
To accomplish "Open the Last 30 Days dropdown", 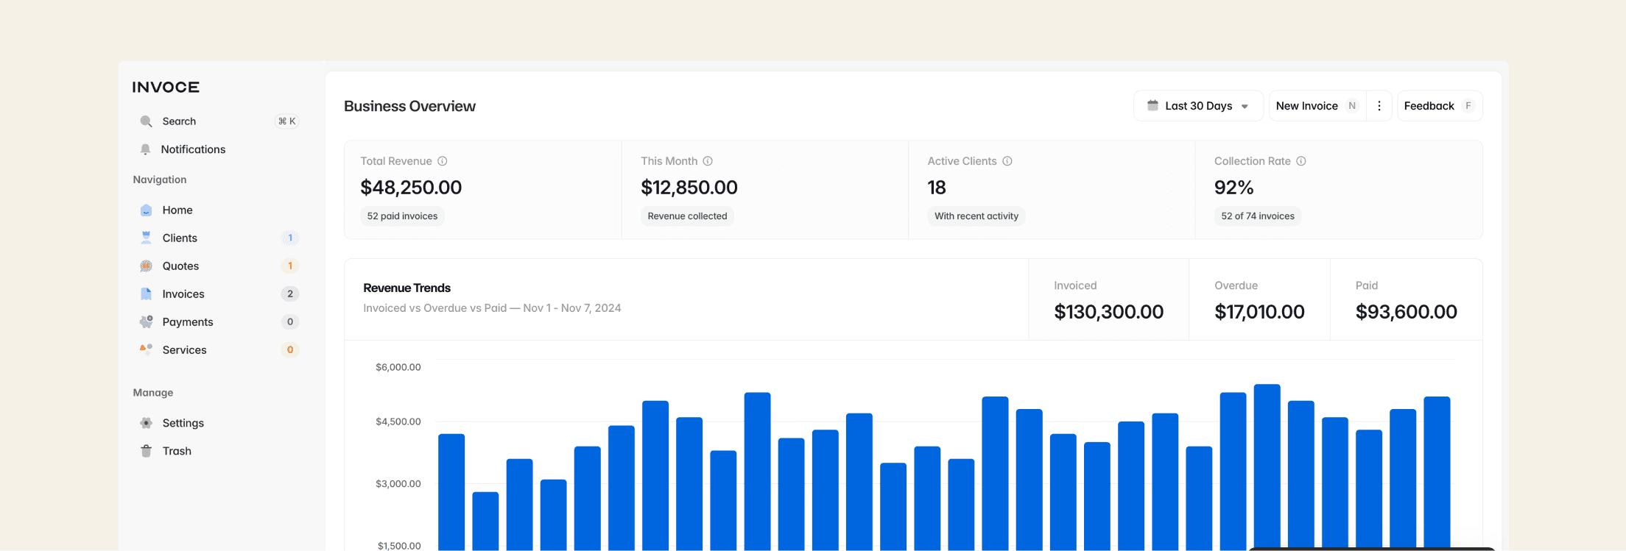I will coord(1198,106).
